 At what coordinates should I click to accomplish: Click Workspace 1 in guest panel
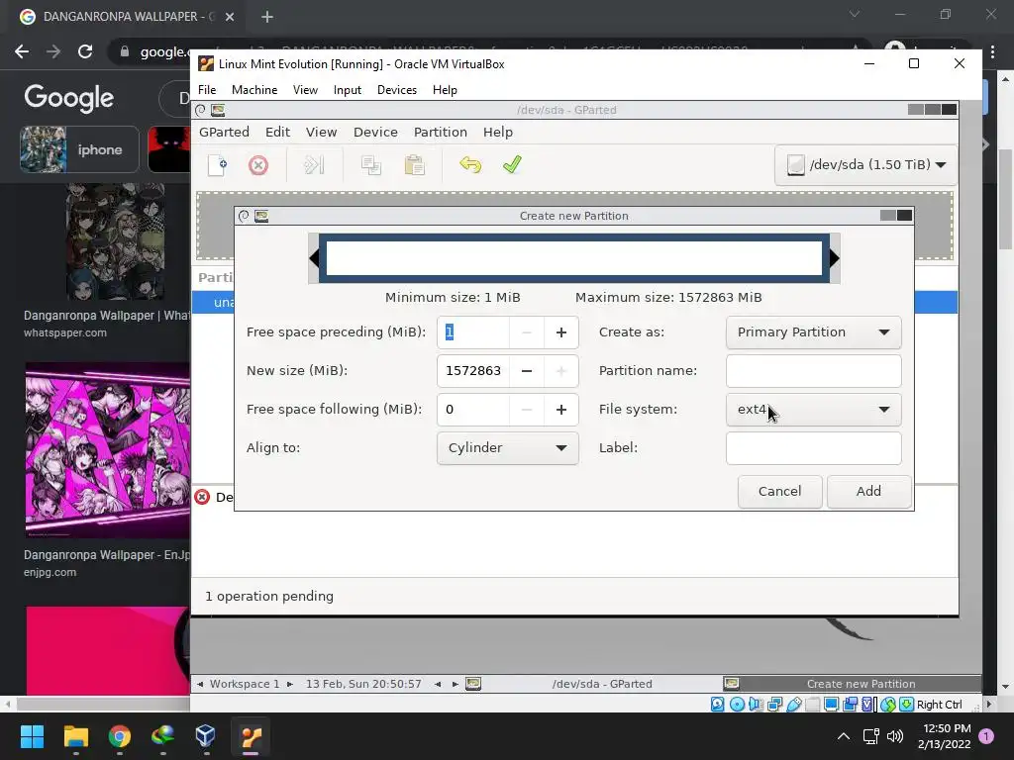[x=246, y=684]
